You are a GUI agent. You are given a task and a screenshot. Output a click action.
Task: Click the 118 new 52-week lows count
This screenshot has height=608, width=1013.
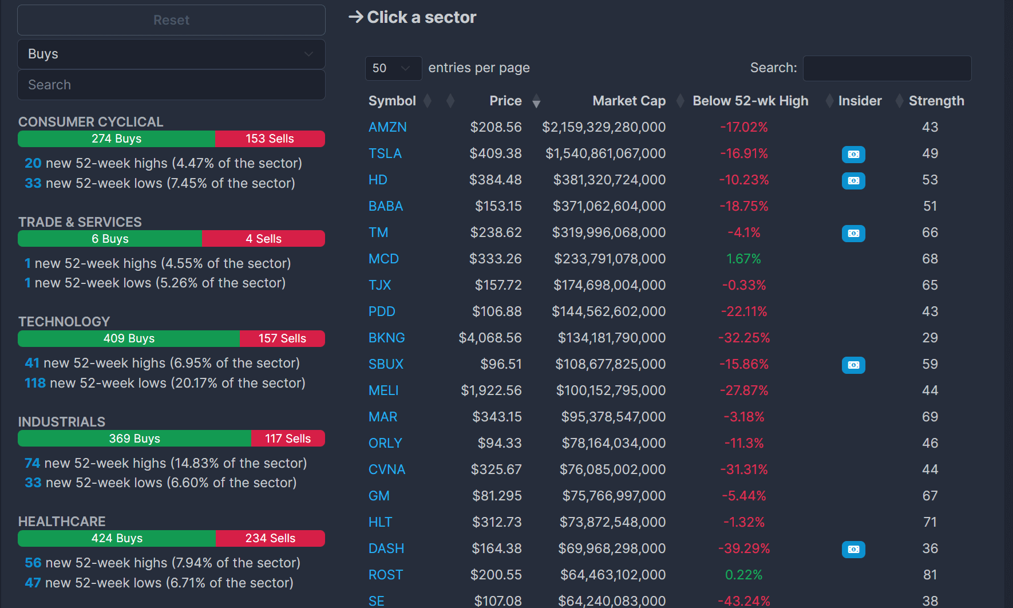click(35, 383)
